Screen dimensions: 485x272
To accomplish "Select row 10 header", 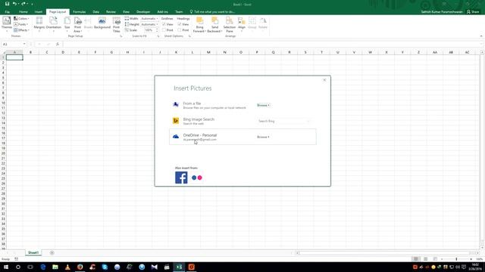I will [x=3, y=103].
